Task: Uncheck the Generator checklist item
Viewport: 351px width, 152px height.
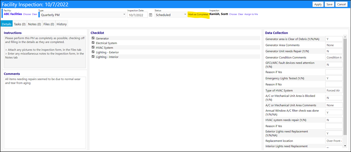Action: pyautogui.click(x=93, y=38)
